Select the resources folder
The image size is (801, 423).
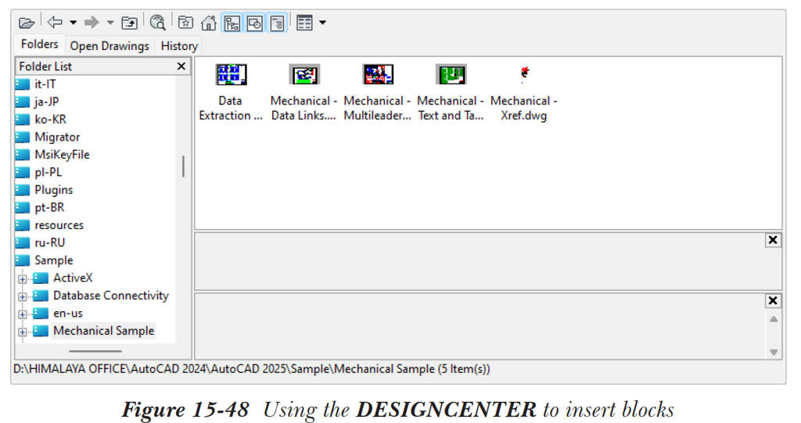tap(59, 225)
